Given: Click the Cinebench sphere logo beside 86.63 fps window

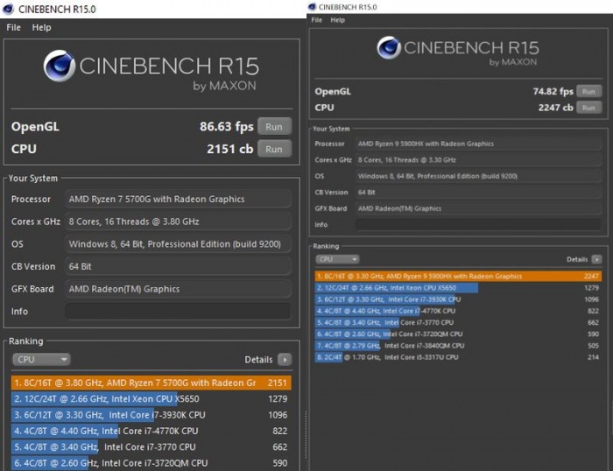Looking at the screenshot, I should coord(59,67).
